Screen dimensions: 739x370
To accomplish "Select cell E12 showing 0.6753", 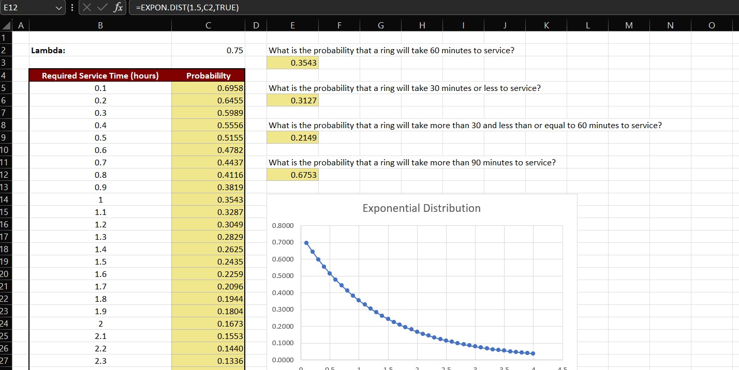I will pos(292,175).
